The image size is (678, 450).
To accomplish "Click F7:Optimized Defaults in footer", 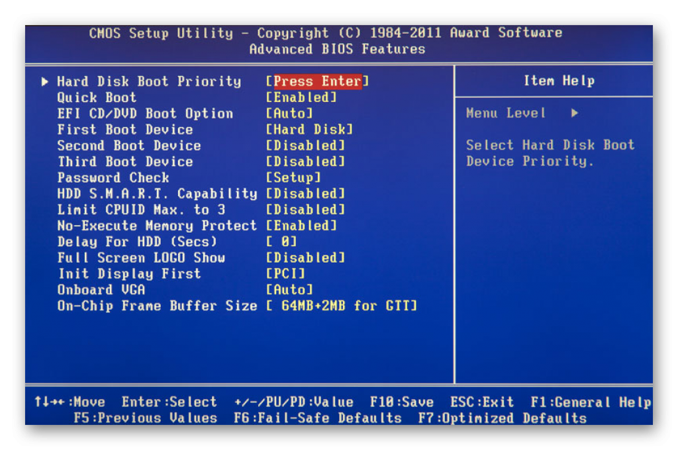I will coord(502,418).
